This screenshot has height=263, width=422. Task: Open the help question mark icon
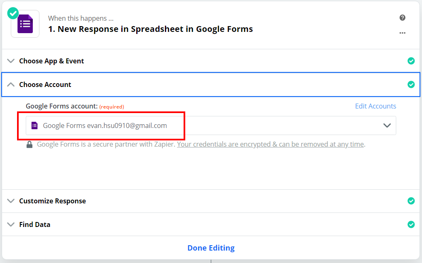(x=402, y=18)
